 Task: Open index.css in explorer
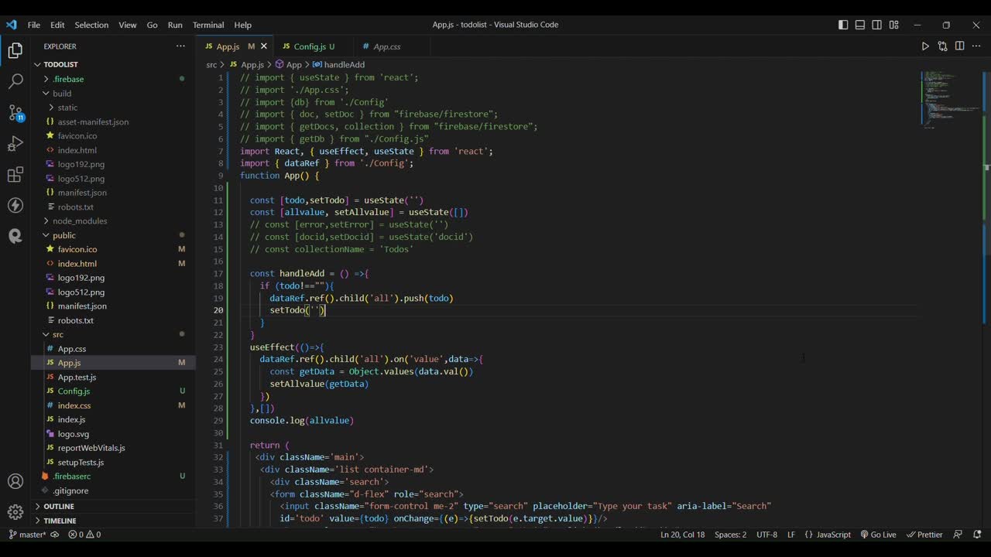pos(74,405)
